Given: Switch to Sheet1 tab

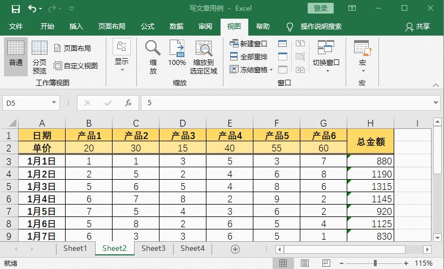Looking at the screenshot, I should point(75,248).
